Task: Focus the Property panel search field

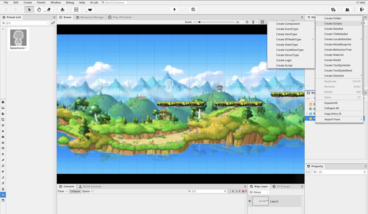Action: (x=339, y=172)
